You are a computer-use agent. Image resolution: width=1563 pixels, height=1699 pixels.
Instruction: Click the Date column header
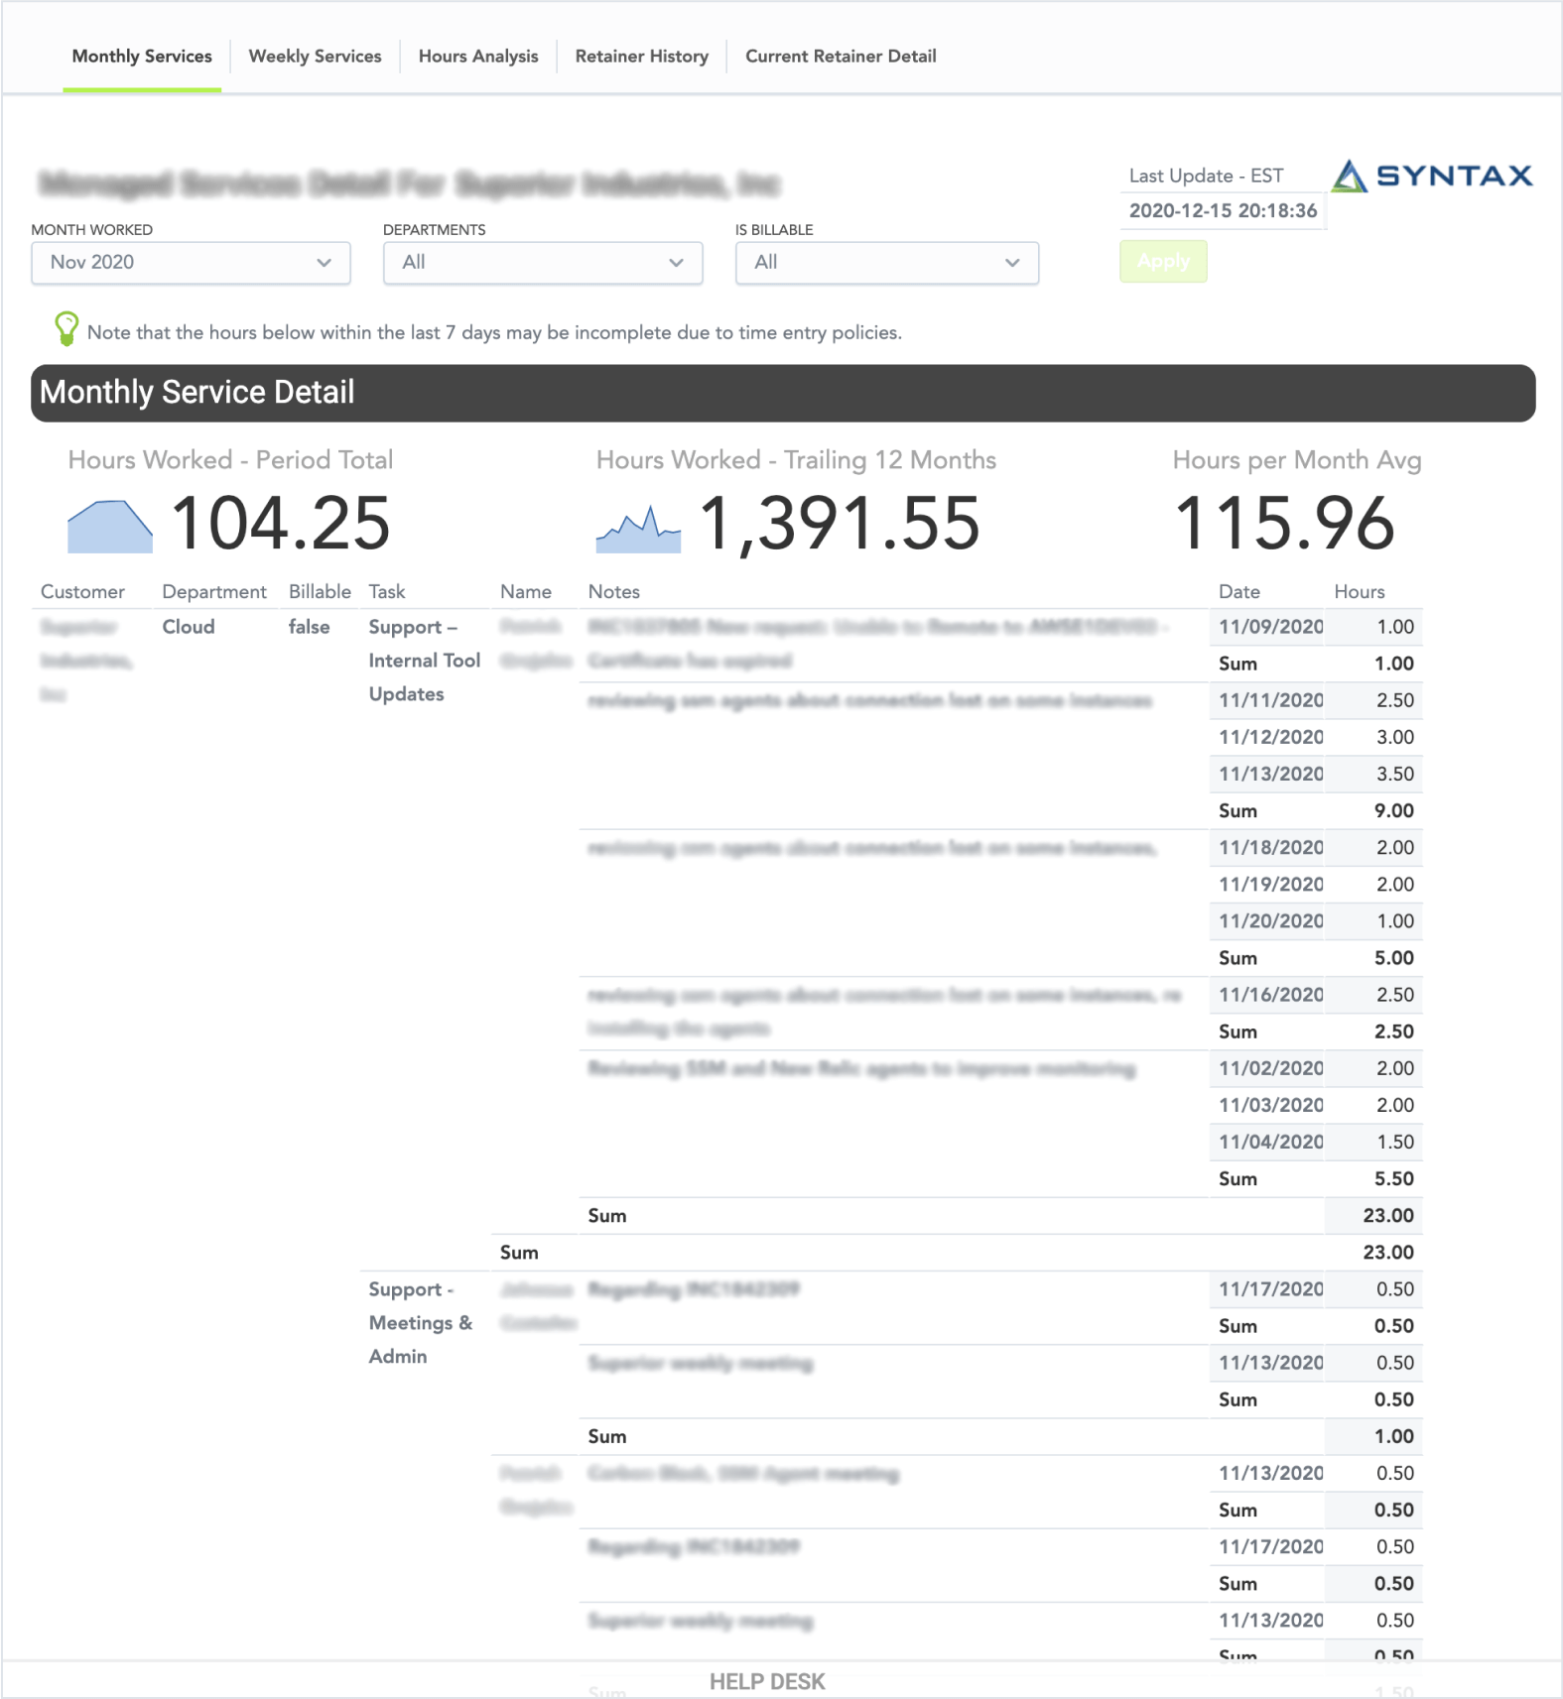[x=1238, y=592]
